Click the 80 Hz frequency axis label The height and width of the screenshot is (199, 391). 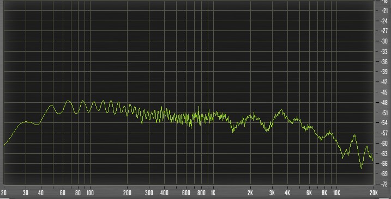point(78,193)
